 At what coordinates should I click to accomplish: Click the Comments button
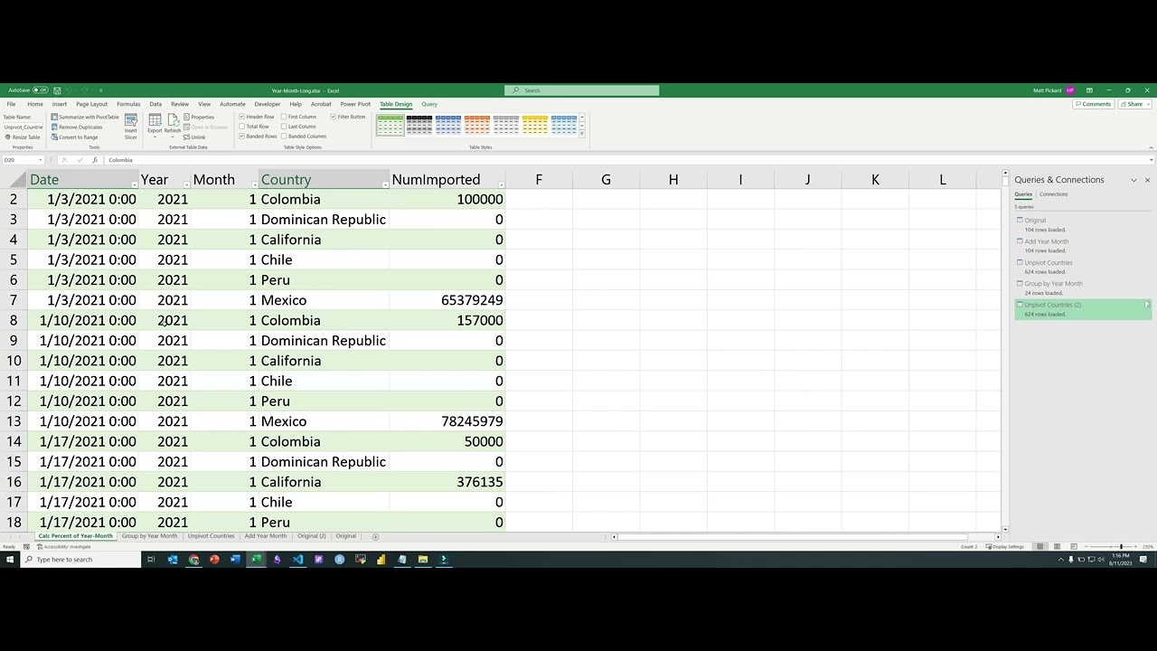tap(1093, 104)
